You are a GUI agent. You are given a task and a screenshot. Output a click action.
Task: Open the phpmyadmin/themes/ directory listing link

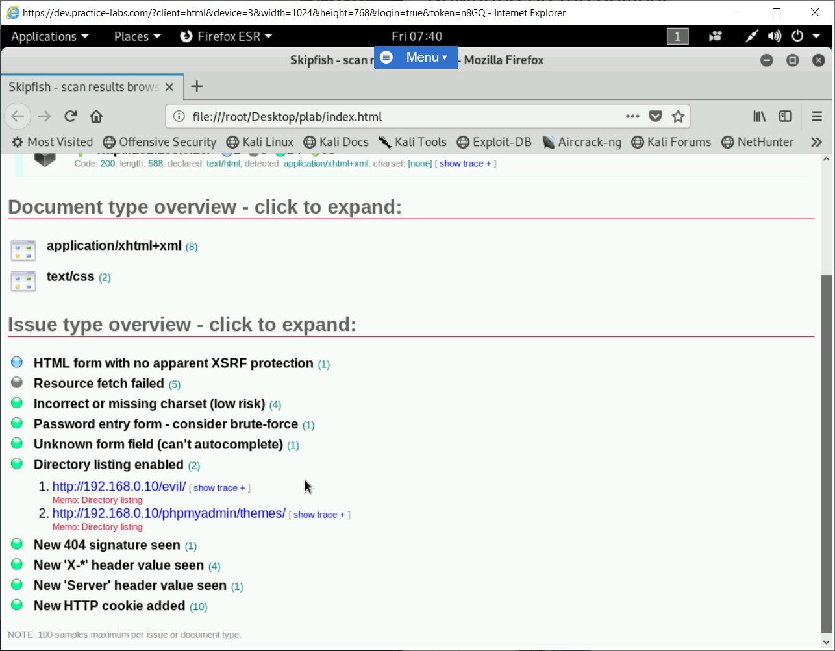[x=168, y=513]
